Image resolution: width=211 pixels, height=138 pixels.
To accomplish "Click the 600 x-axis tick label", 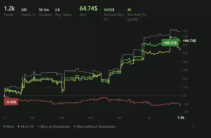I will tap(90, 118).
